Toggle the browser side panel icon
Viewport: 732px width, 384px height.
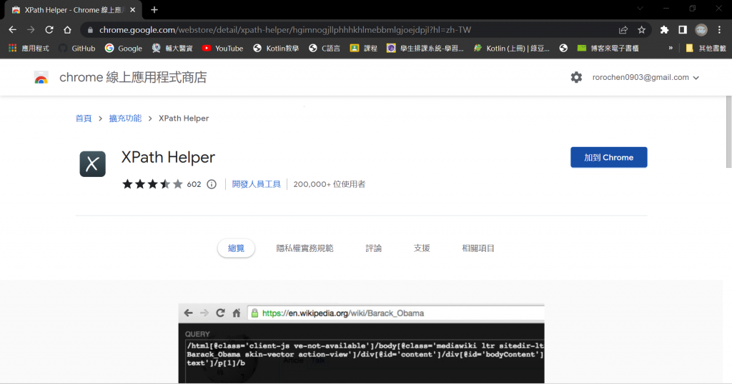point(683,30)
